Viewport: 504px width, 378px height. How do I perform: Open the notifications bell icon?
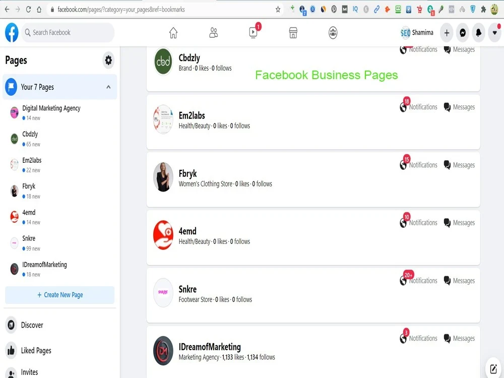tap(479, 32)
